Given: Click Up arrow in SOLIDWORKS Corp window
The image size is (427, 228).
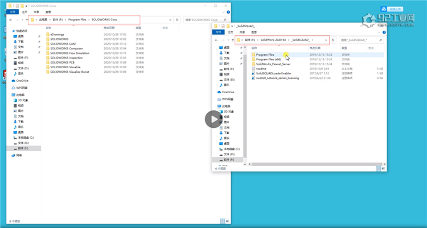Looking at the screenshot, I should click(x=27, y=20).
